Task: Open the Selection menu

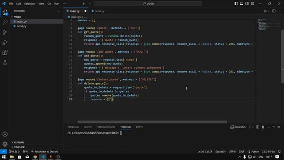Action: [30, 4]
